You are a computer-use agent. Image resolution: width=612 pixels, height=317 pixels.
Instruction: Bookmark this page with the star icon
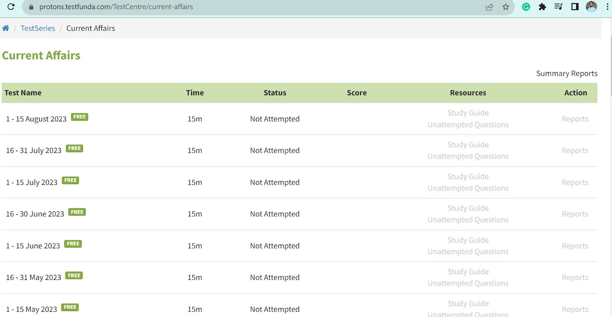[506, 7]
